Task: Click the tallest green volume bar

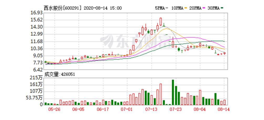Action: (x=173, y=92)
